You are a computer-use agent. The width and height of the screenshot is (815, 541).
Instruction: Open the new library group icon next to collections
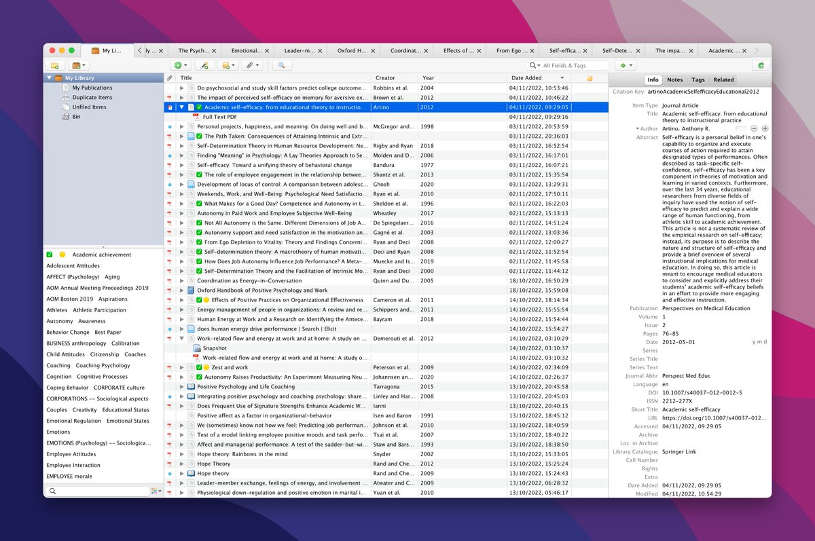76,65
